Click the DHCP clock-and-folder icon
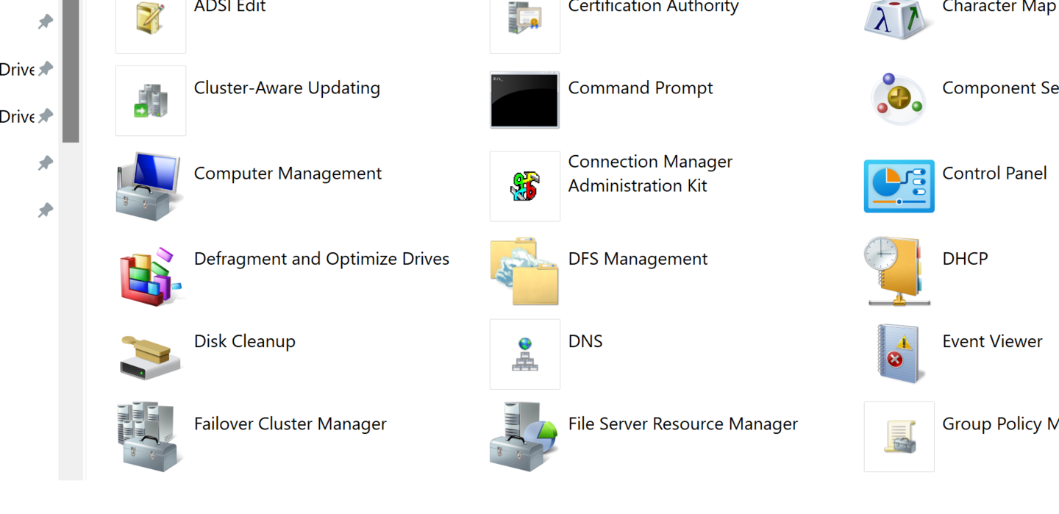The image size is (1059, 514). [898, 272]
